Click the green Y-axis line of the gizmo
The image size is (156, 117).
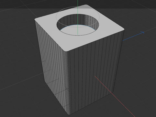78,17
